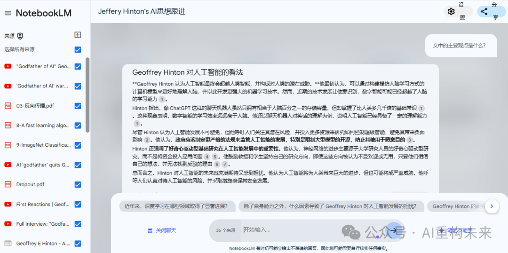Screen dimensions: 508x253
Task: Open the 8-A fast learning algo... source name
Action: 43,126
